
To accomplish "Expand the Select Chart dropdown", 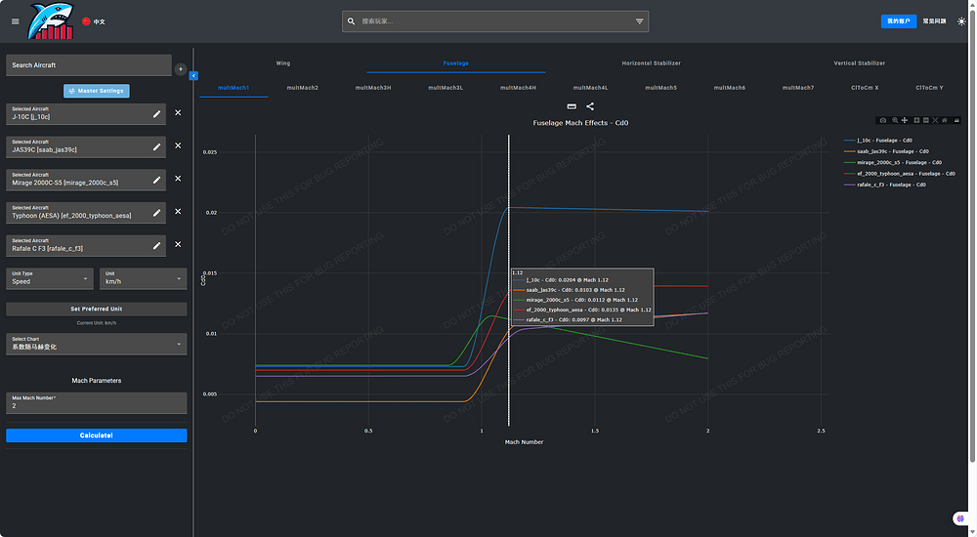I will (x=96, y=344).
